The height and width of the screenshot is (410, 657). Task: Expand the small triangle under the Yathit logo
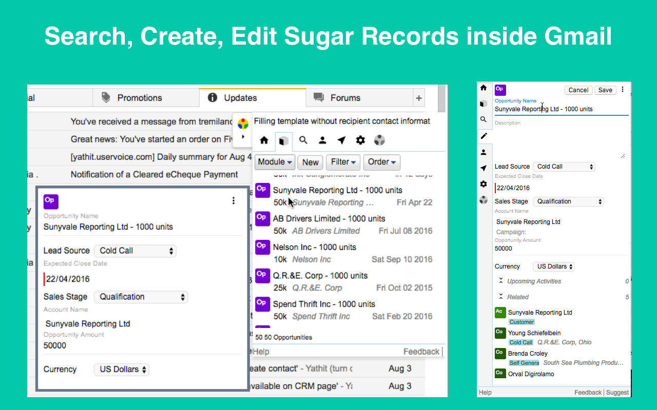pos(243,137)
